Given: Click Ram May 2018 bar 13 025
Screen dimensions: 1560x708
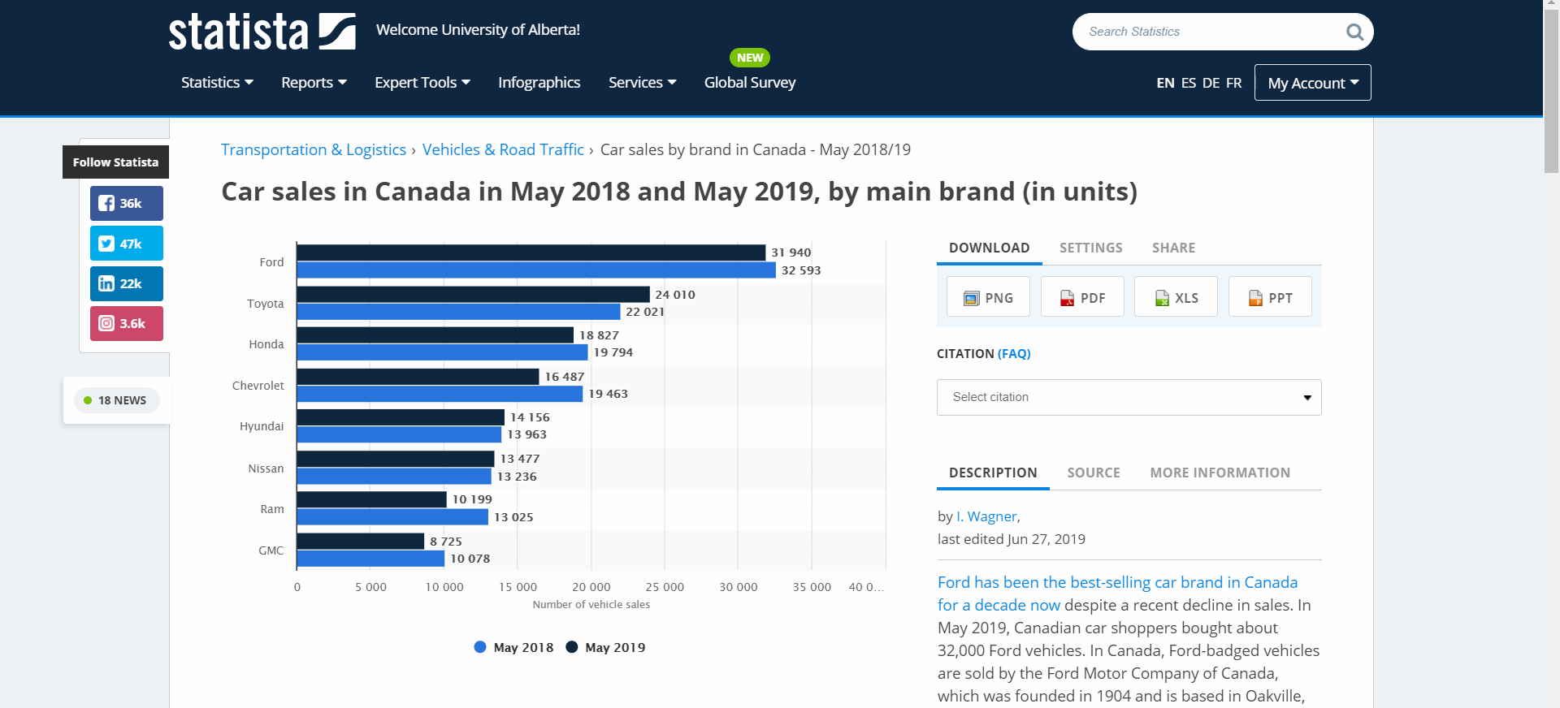Looking at the screenshot, I should 392,516.
